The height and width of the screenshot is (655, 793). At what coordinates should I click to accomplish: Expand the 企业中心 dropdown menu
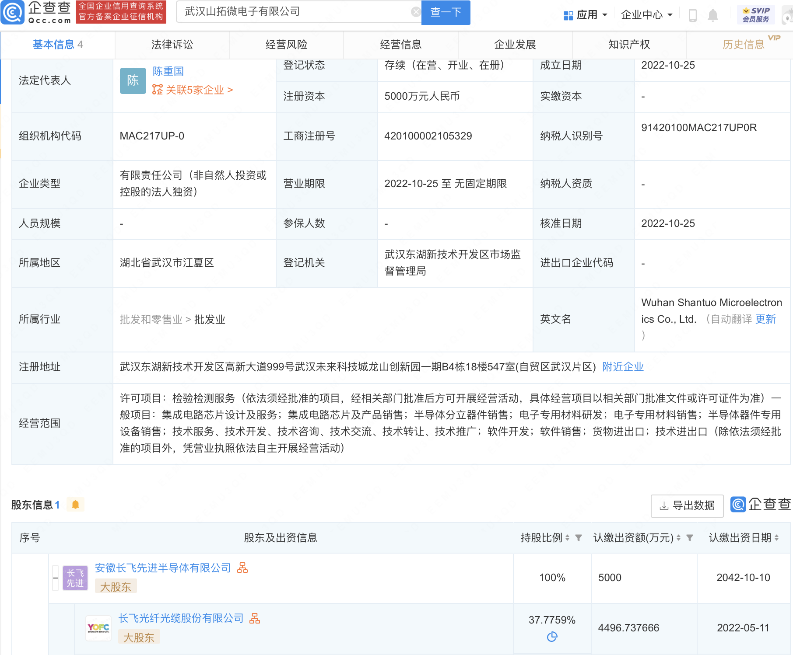click(x=646, y=15)
